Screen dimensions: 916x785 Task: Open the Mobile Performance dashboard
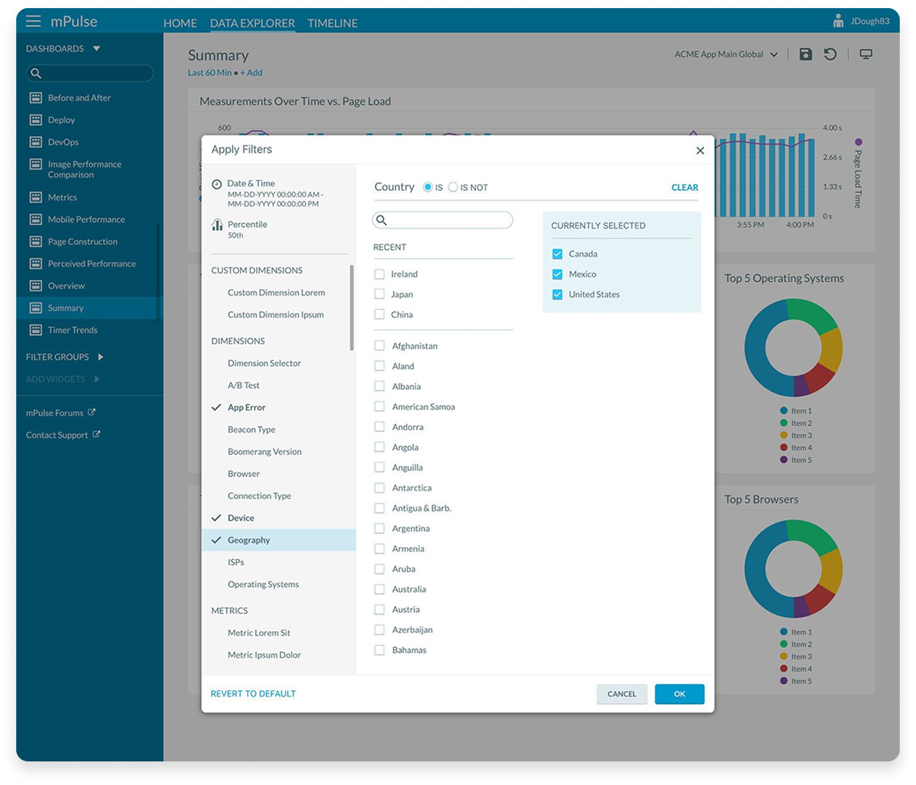(86, 219)
